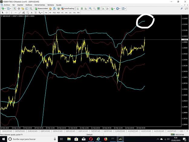Switch to the M5 timeframe
This screenshot has height=142, width=189.
tap(50, 12)
